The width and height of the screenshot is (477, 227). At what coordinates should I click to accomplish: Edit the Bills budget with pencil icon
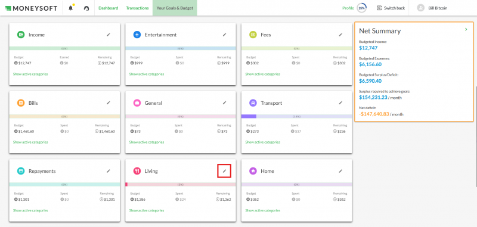[109, 102]
